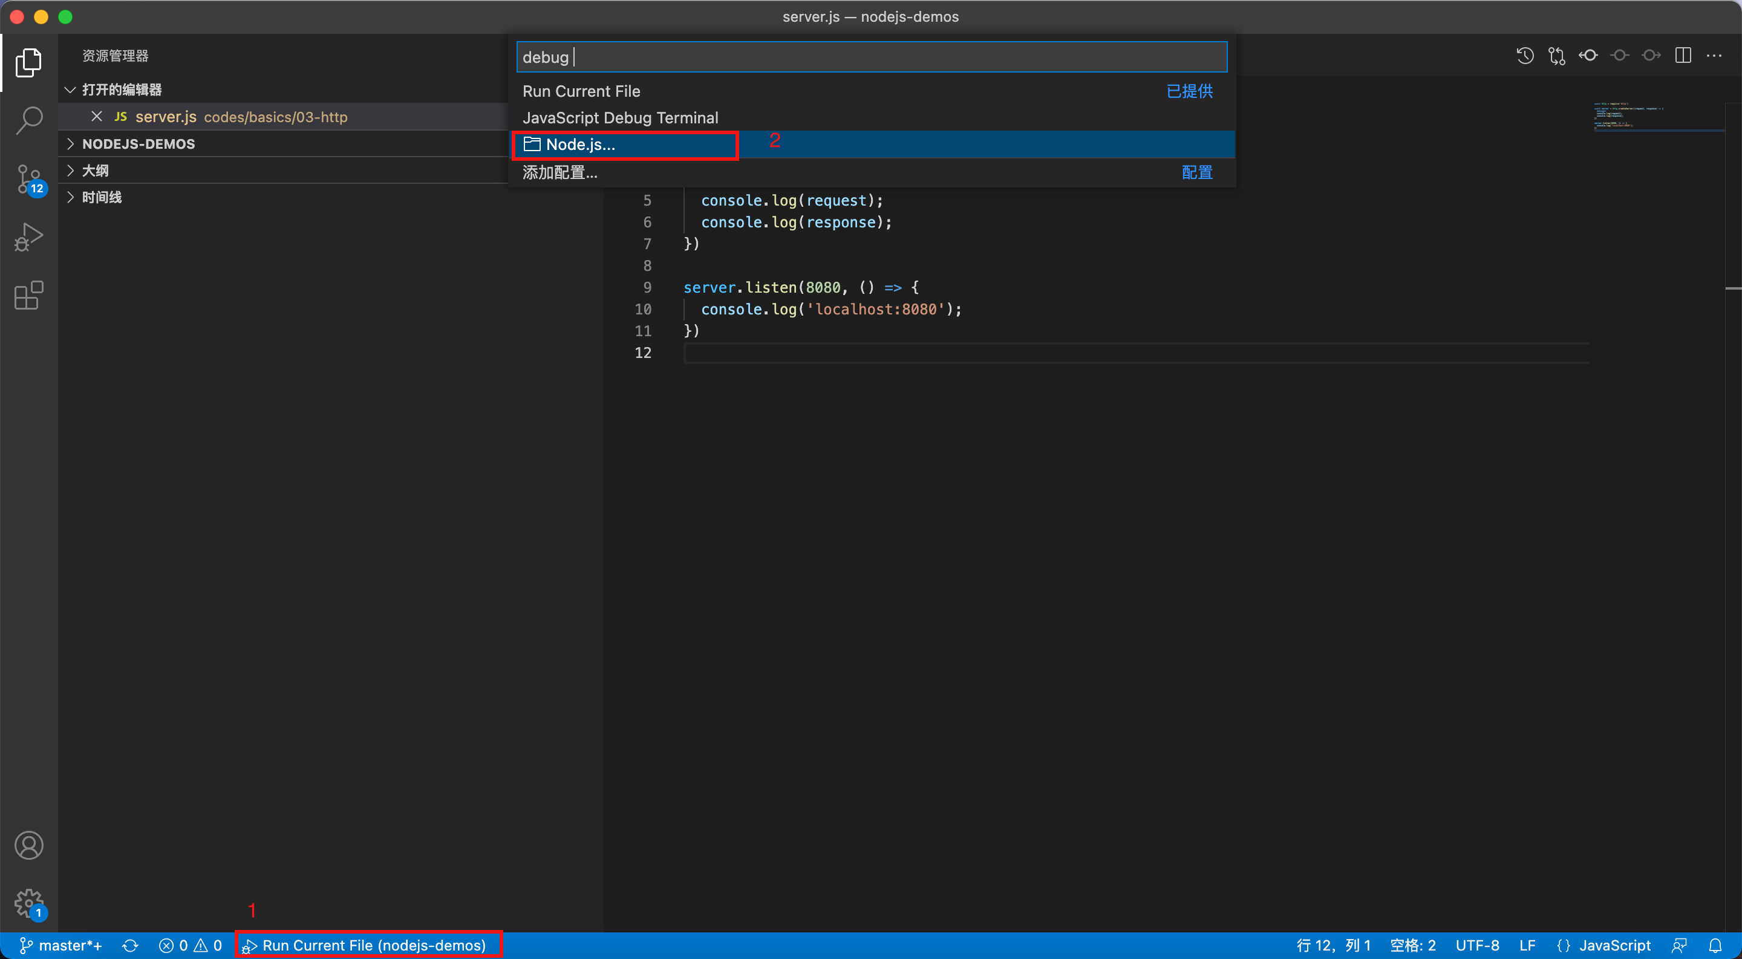The width and height of the screenshot is (1742, 959).
Task: Open the timeline history icon in editor toolbar
Action: coord(1525,56)
